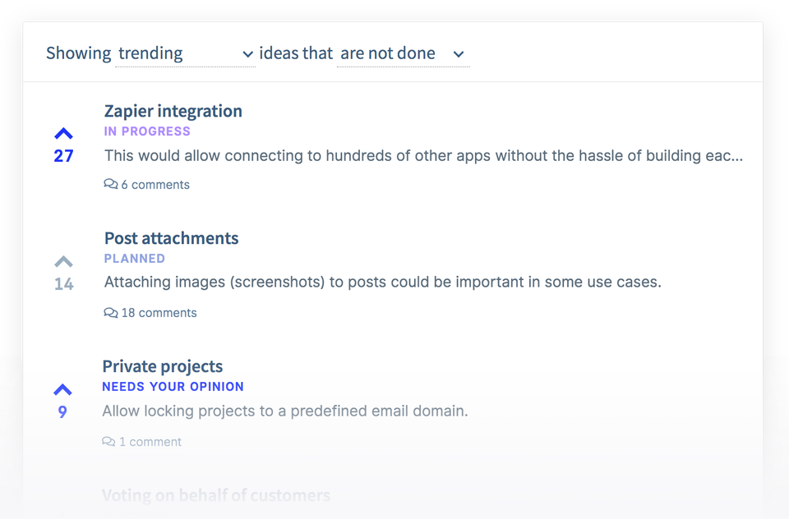Open the trending sort dropdown
Image resolution: width=789 pixels, height=519 pixels.
click(x=184, y=53)
